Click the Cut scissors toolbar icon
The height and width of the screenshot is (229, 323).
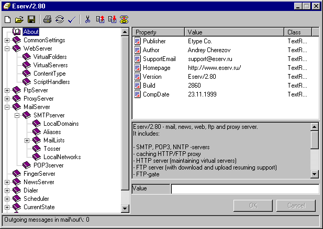point(88,19)
